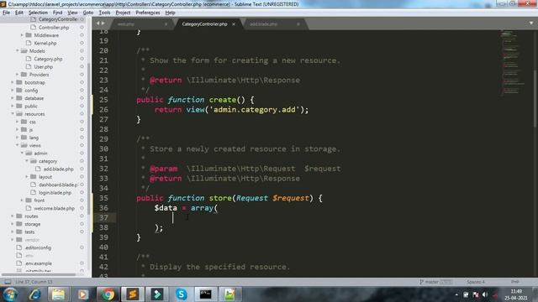The height and width of the screenshot is (302, 538).
Task: Open the media player taskbar icon
Action: (x=82, y=294)
